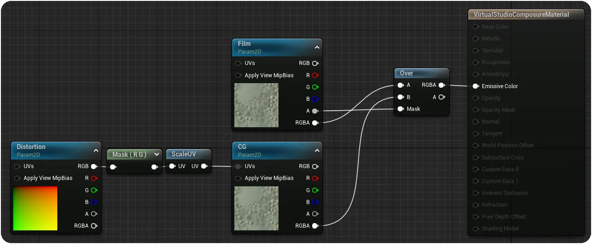Click the CG node A output pin
Image resolution: width=592 pixels, height=244 pixels.
coord(315,214)
